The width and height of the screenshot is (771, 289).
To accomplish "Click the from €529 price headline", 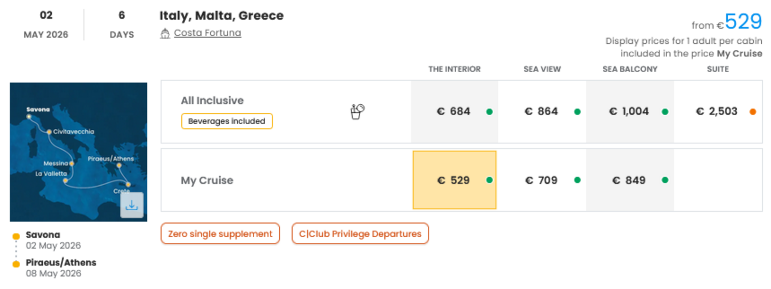I will (727, 22).
